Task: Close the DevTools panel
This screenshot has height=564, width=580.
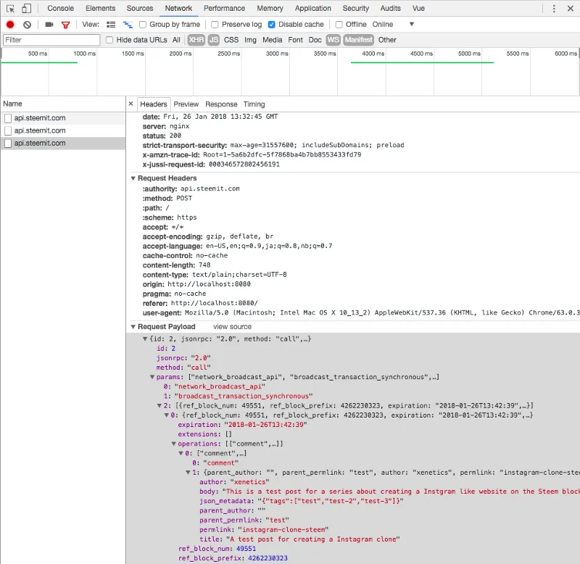Action: click(x=571, y=9)
